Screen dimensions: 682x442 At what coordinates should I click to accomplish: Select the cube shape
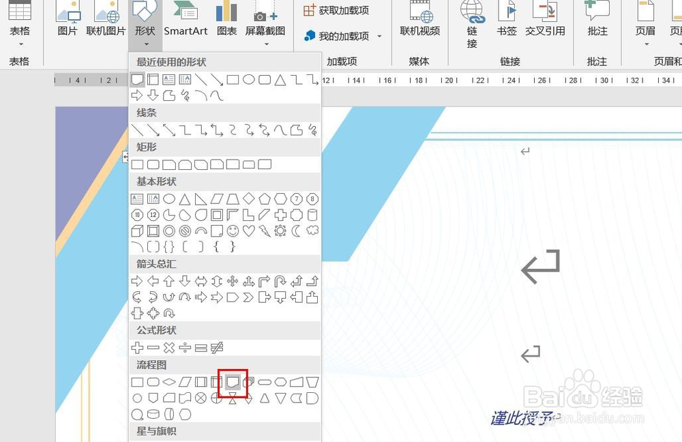(x=137, y=231)
